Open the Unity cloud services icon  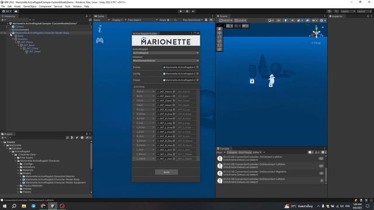[16, 11]
